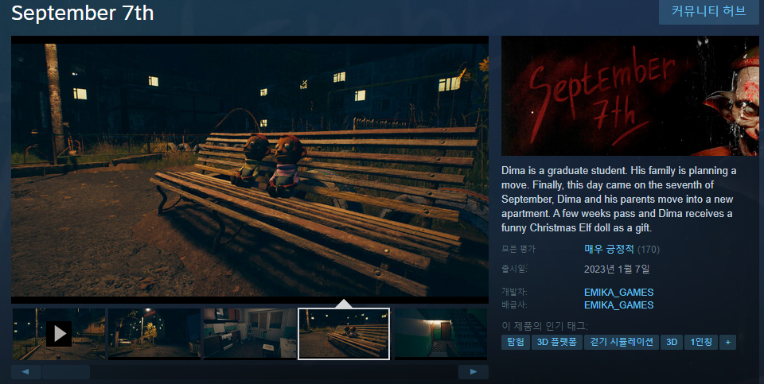The width and height of the screenshot is (764, 384).
Task: Click the 3D 플랫폼 tag
Action: tap(557, 342)
